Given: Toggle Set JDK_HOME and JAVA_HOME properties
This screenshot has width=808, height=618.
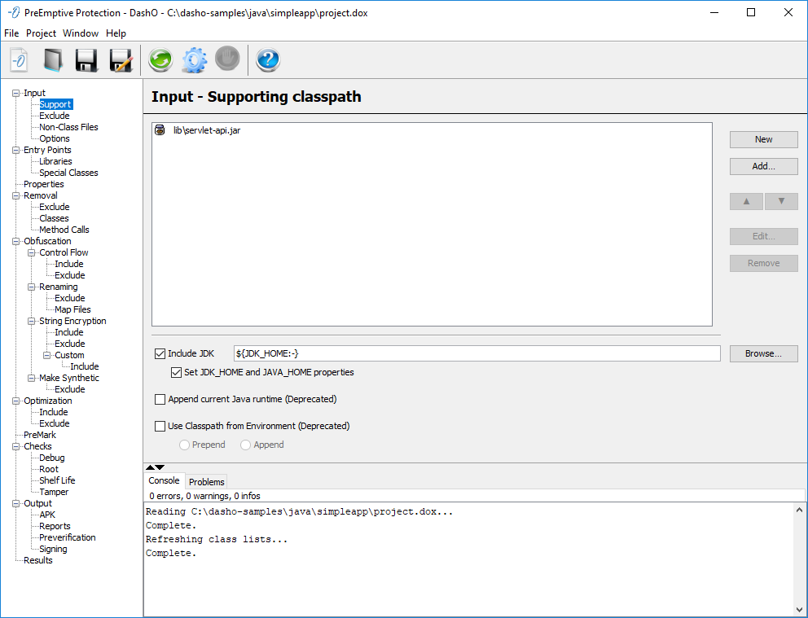Looking at the screenshot, I should 176,372.
